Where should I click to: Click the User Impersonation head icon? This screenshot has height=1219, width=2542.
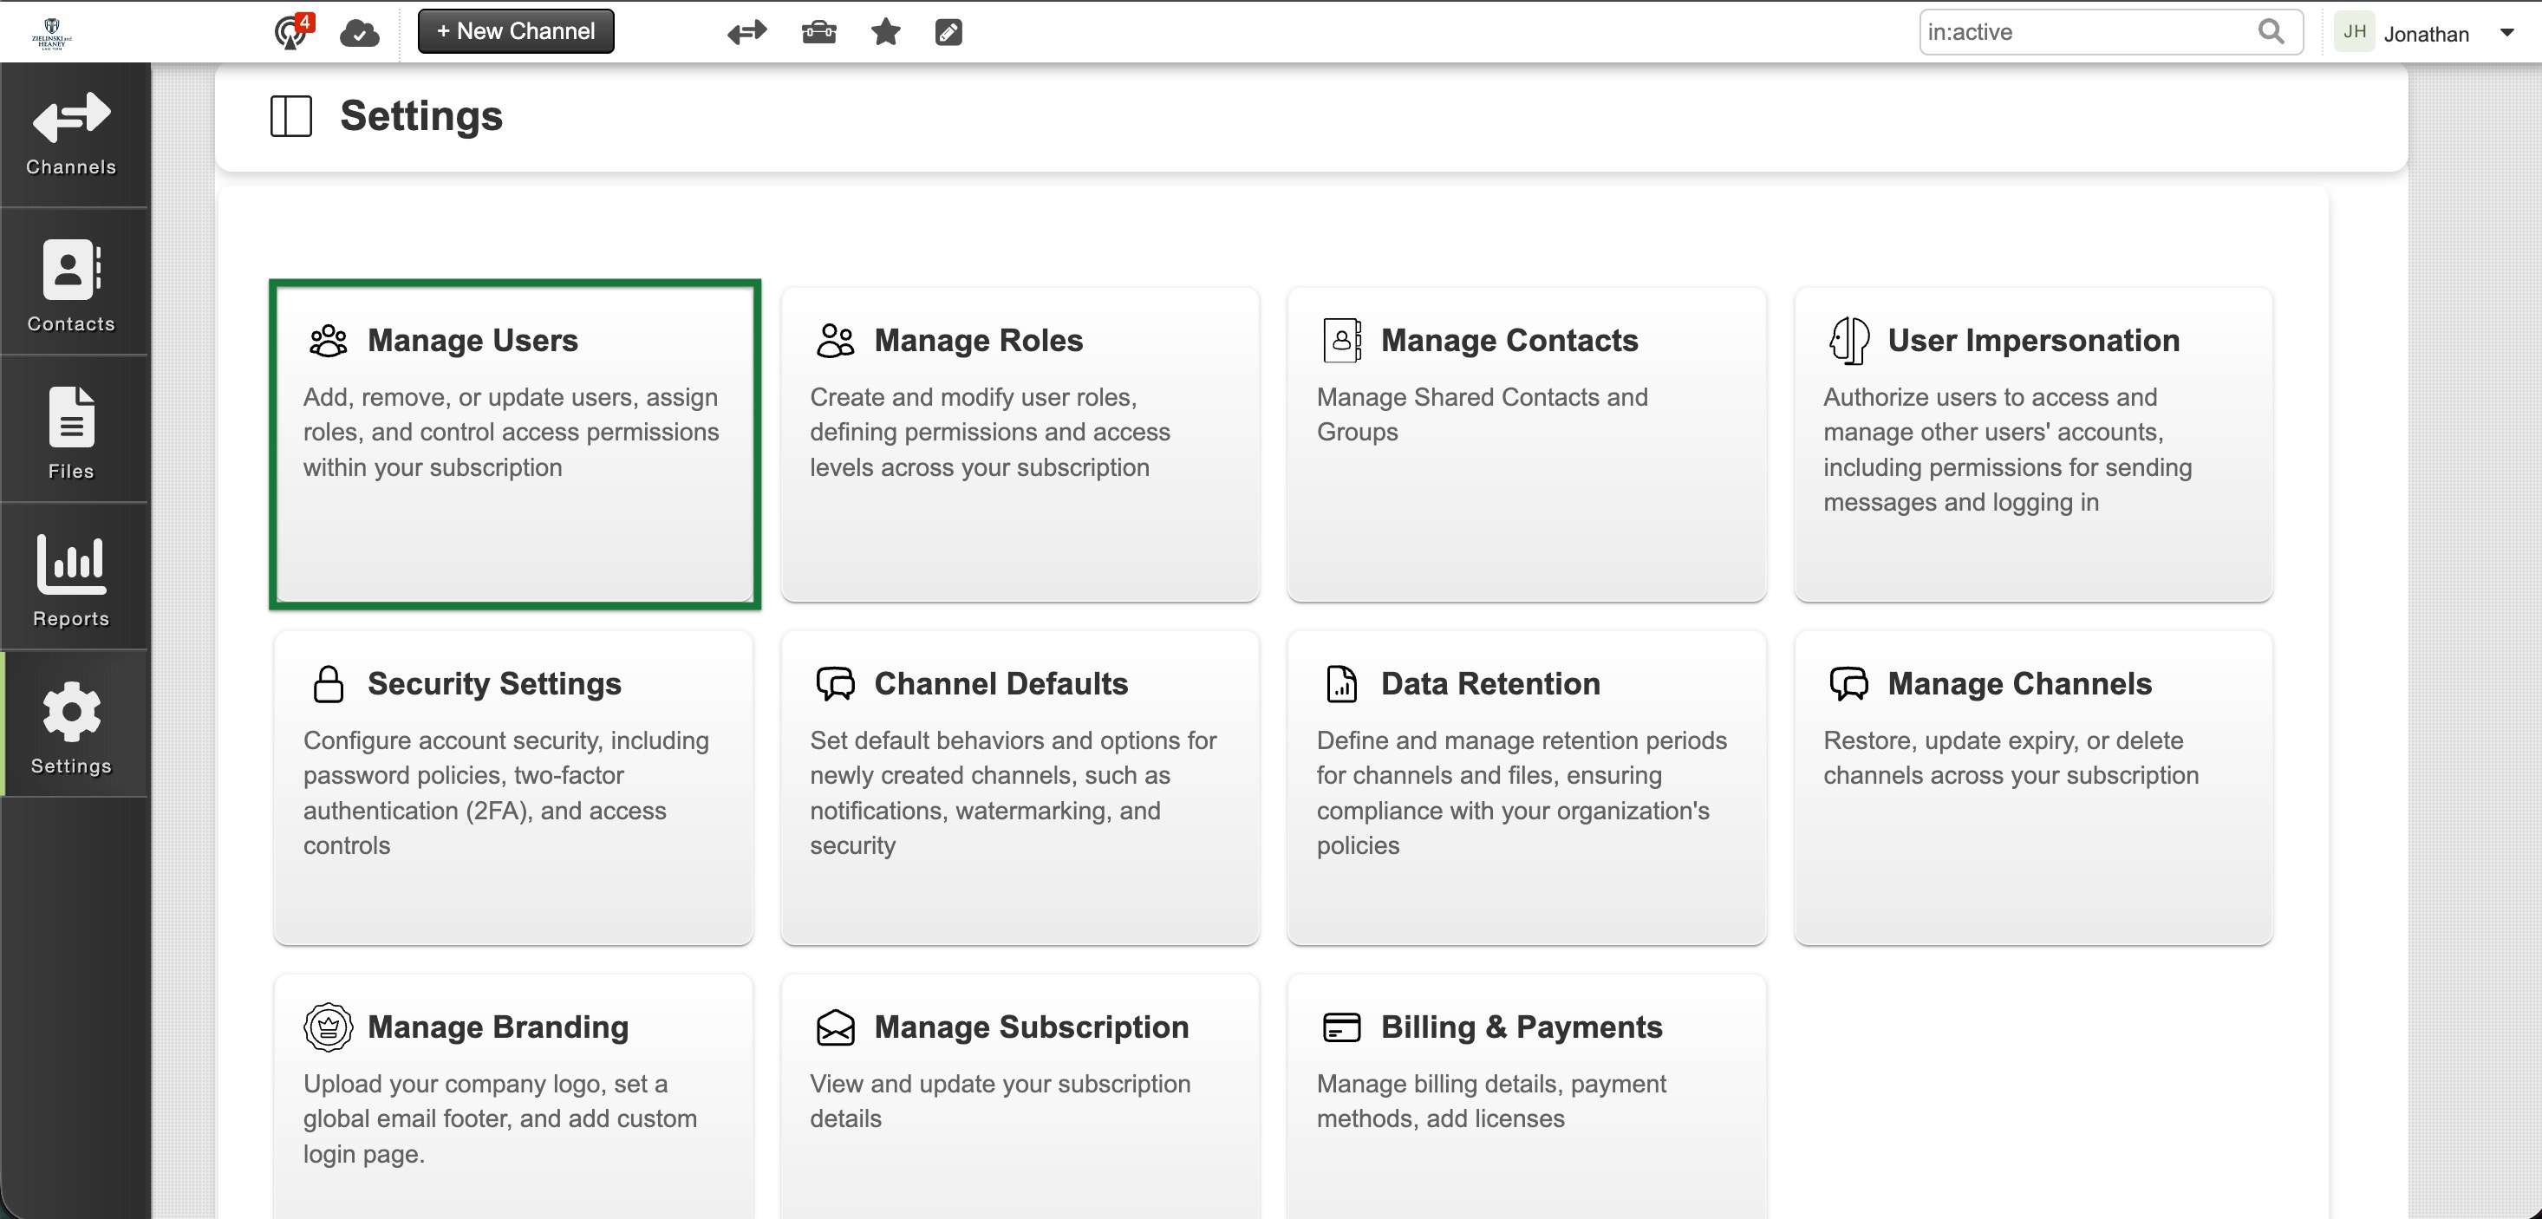point(1848,341)
